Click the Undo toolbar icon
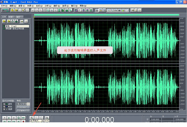This screenshot has width=187, height=127. (x=33, y=10)
